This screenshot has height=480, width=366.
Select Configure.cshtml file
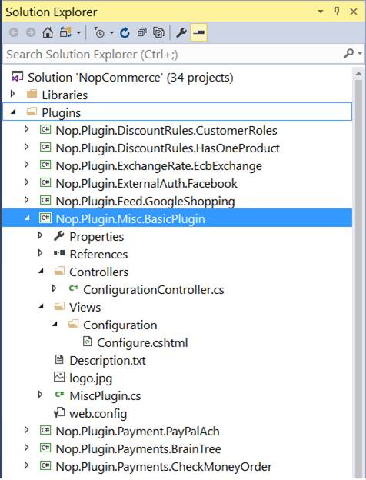pyautogui.click(x=142, y=343)
